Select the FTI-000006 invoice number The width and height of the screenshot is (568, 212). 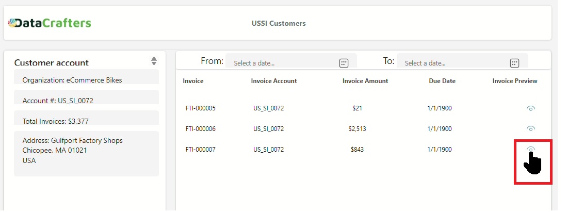(200, 129)
